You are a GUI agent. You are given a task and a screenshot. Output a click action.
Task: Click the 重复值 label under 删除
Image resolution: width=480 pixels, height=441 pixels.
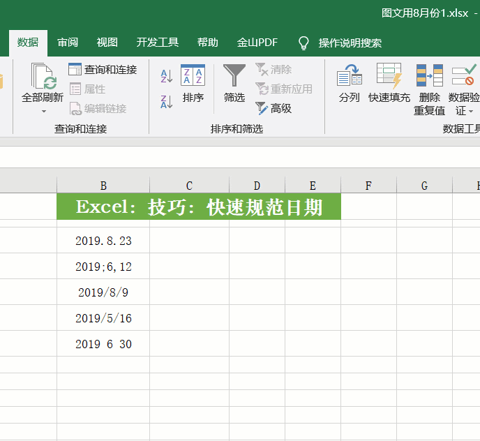tap(429, 110)
